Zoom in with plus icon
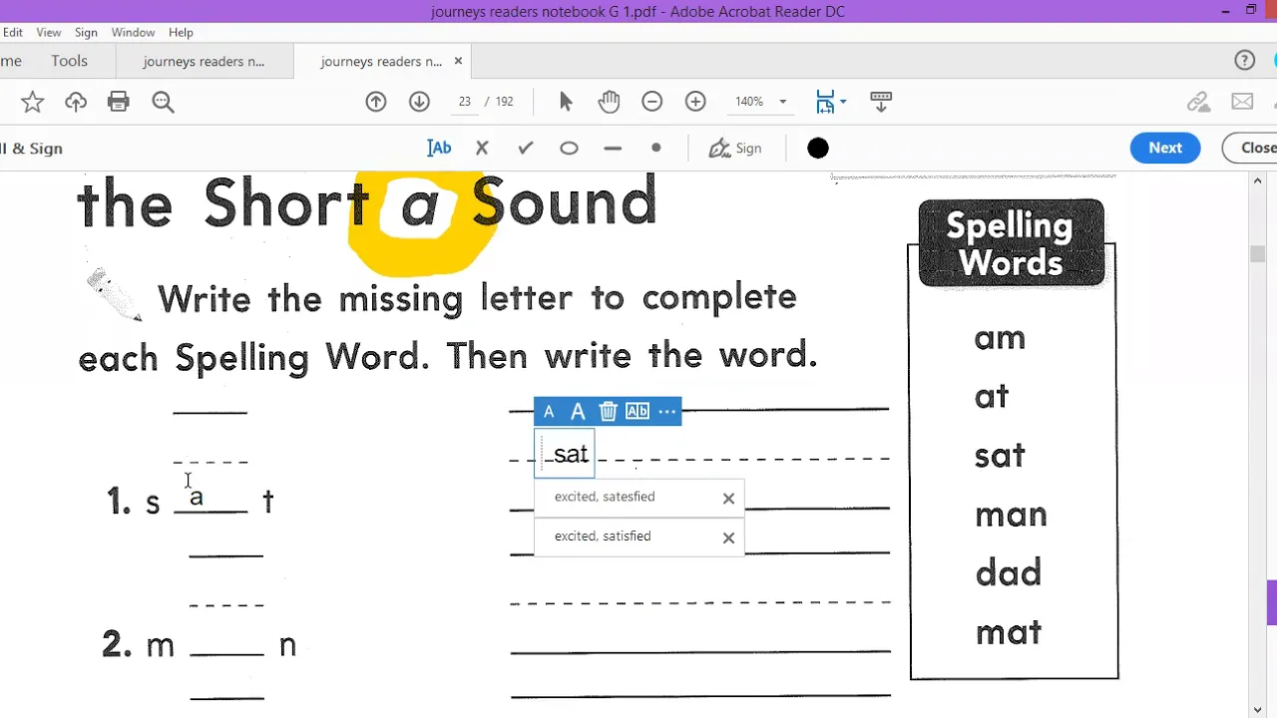Image resolution: width=1277 pixels, height=718 pixels. pos(695,102)
